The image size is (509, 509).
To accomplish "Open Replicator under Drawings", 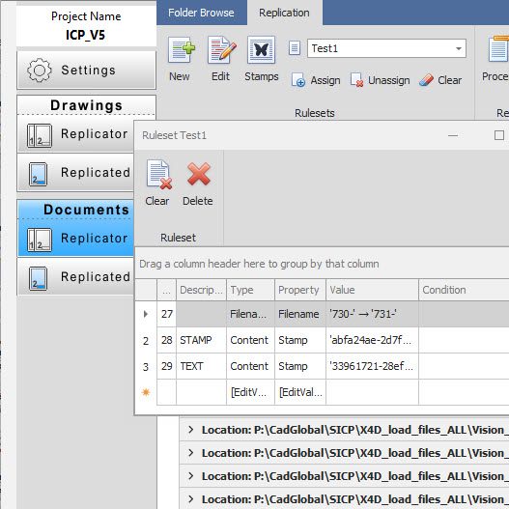I will [x=75, y=134].
